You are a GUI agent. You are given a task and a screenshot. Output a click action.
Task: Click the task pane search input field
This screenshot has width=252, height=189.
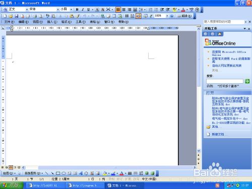point(225,81)
